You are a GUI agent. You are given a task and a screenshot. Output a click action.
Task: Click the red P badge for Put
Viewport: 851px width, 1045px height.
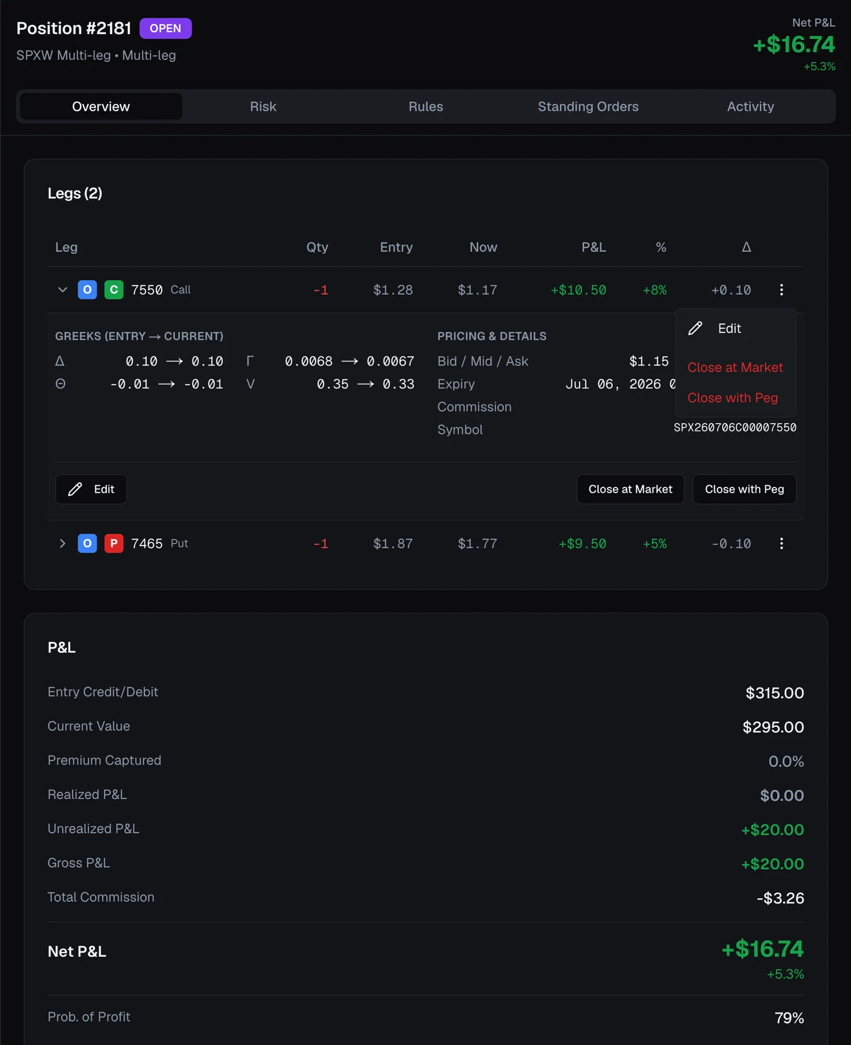click(114, 543)
